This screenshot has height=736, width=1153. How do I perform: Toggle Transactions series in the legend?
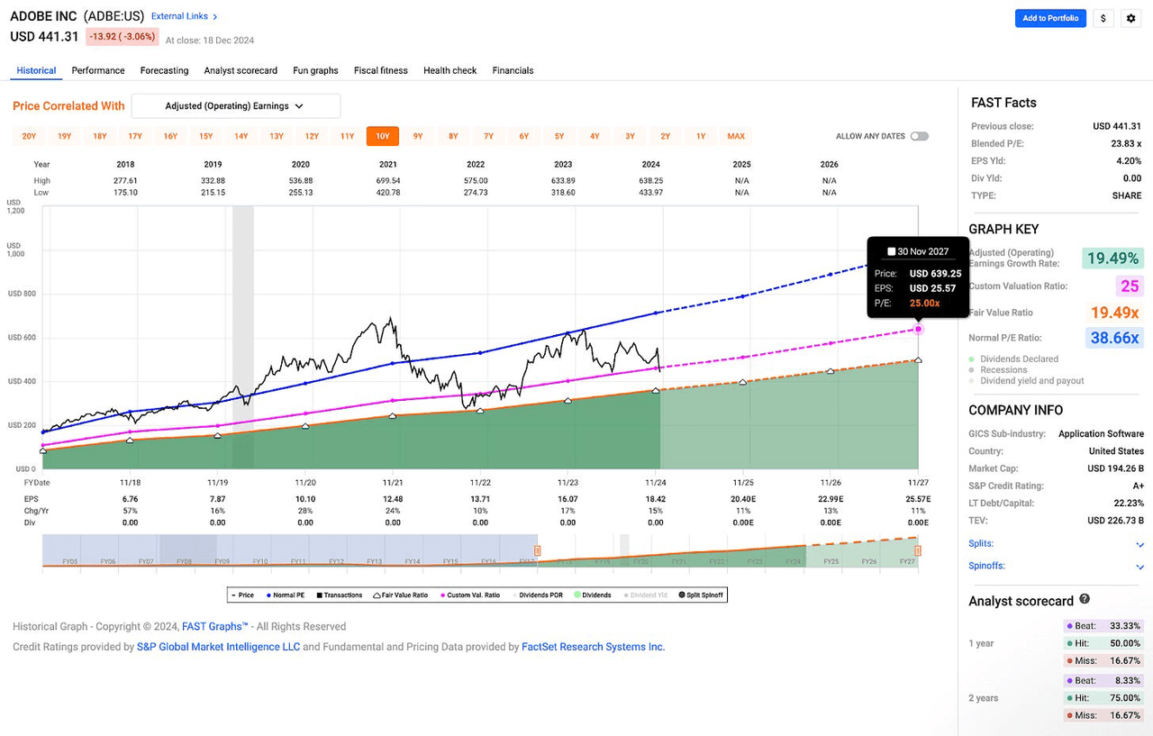339,595
